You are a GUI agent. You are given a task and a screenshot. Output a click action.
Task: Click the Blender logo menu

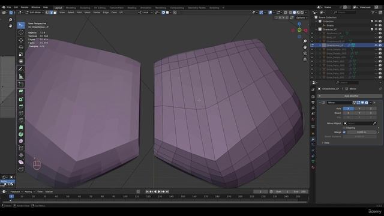pos(4,7)
